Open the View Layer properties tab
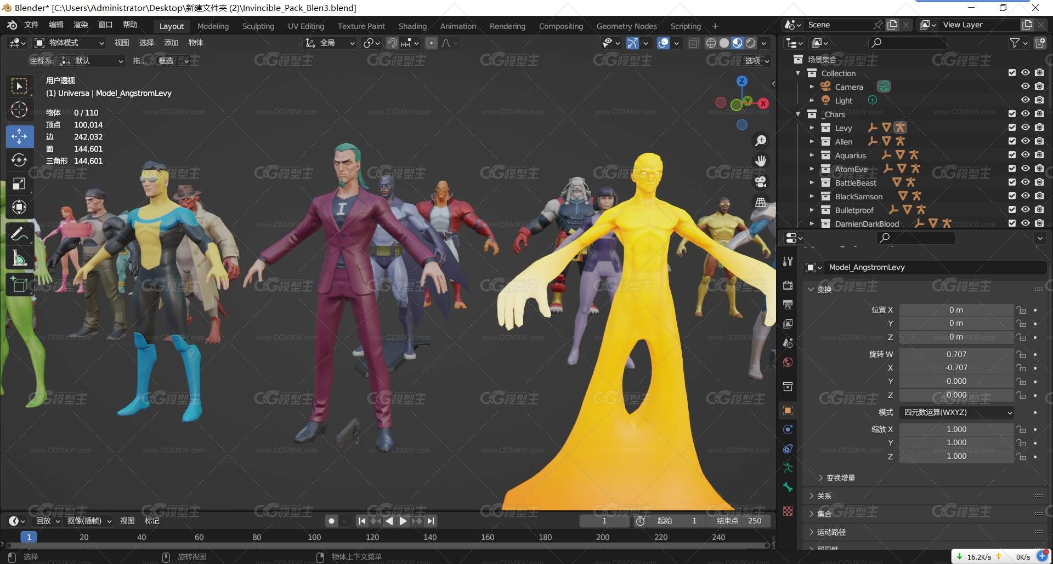This screenshot has height=564, width=1053. [x=788, y=324]
